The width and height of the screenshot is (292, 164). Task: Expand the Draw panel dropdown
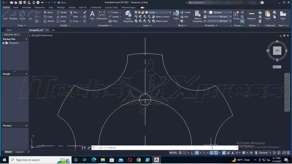[x=22, y=26]
